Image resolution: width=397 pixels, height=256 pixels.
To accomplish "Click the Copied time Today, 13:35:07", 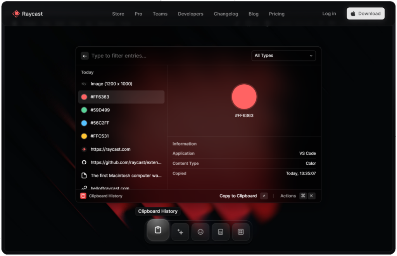I will pyautogui.click(x=301, y=174).
